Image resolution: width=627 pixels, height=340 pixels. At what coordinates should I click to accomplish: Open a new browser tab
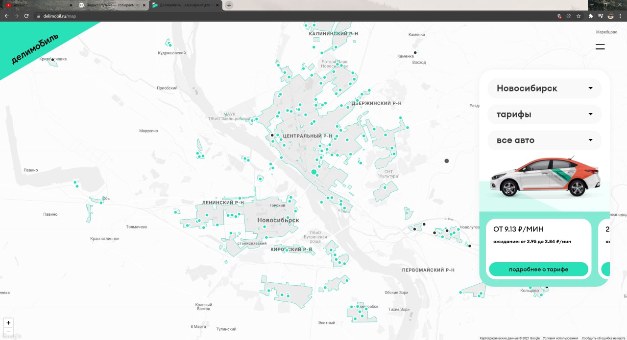[229, 5]
